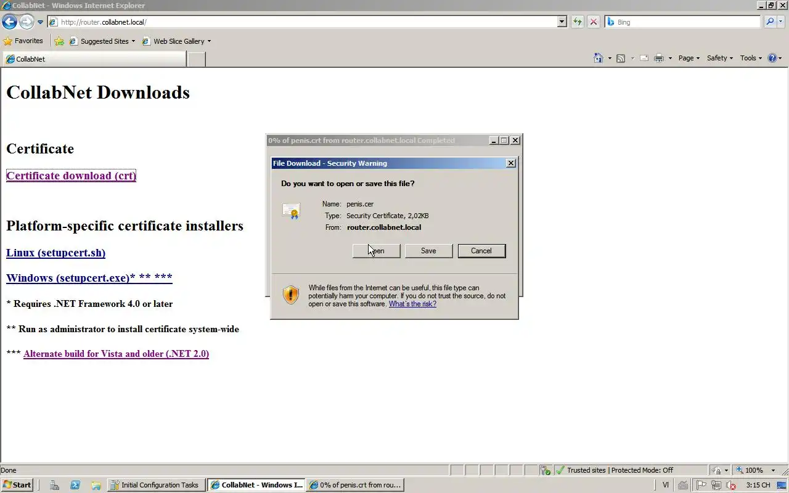Click the Done status bar text

tap(9, 470)
